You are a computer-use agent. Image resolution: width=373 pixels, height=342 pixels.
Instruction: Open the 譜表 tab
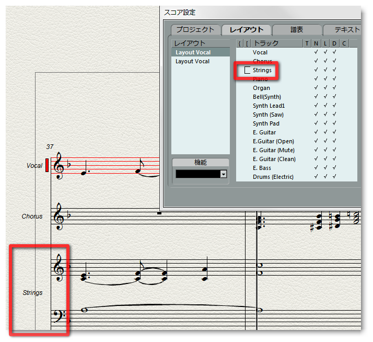[x=297, y=30]
